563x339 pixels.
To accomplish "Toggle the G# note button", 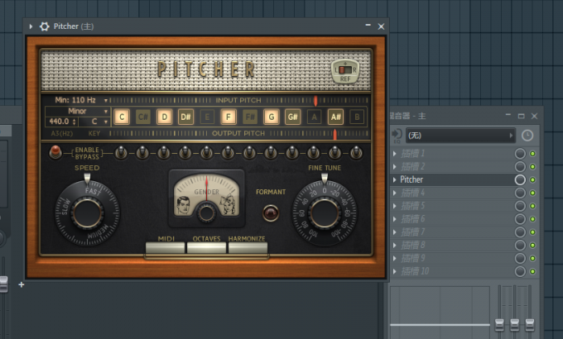I will pos(292,117).
